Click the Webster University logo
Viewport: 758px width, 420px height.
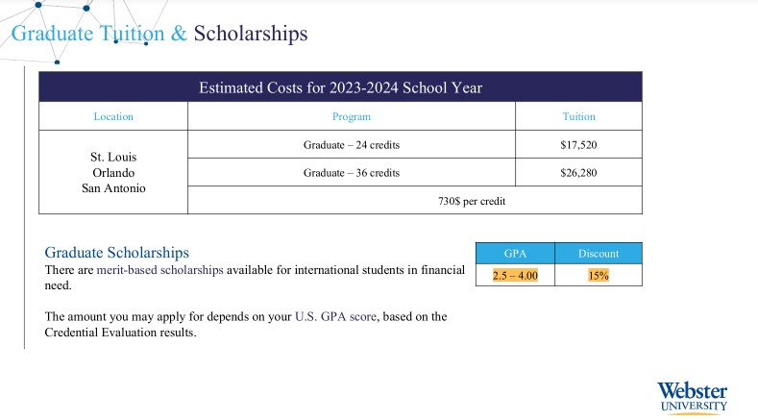[x=693, y=396]
